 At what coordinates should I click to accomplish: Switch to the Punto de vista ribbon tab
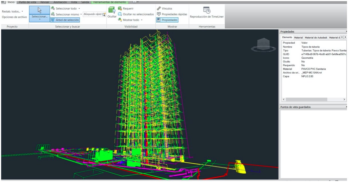pos(28,2)
